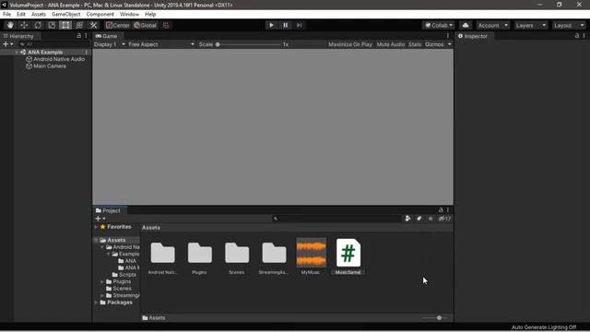Switch to the Inspector tab
Viewport: 590px width, 332px height.
[473, 36]
